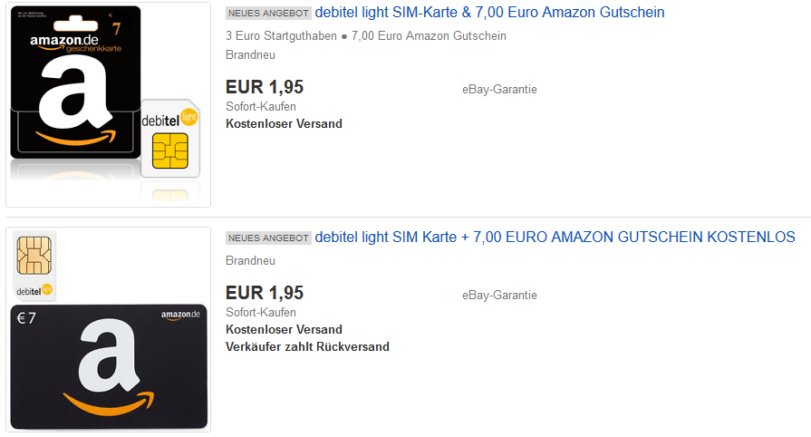The height and width of the screenshot is (437, 811).
Task: Click the second listing's NEUES ANGEBOT badge
Action: pos(267,238)
